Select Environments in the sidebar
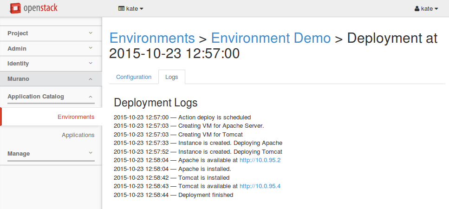This screenshot has height=209, width=449. click(x=76, y=117)
